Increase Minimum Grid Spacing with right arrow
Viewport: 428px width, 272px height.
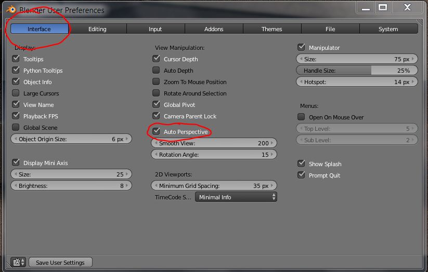(x=272, y=186)
